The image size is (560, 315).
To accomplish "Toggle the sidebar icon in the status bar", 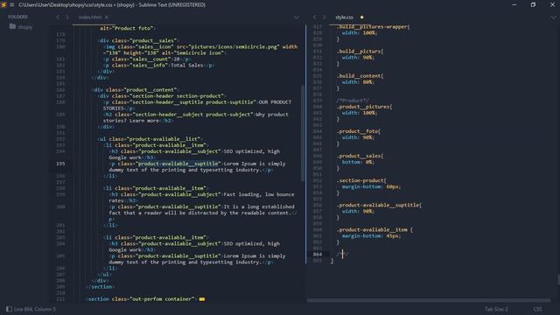I will [9, 309].
